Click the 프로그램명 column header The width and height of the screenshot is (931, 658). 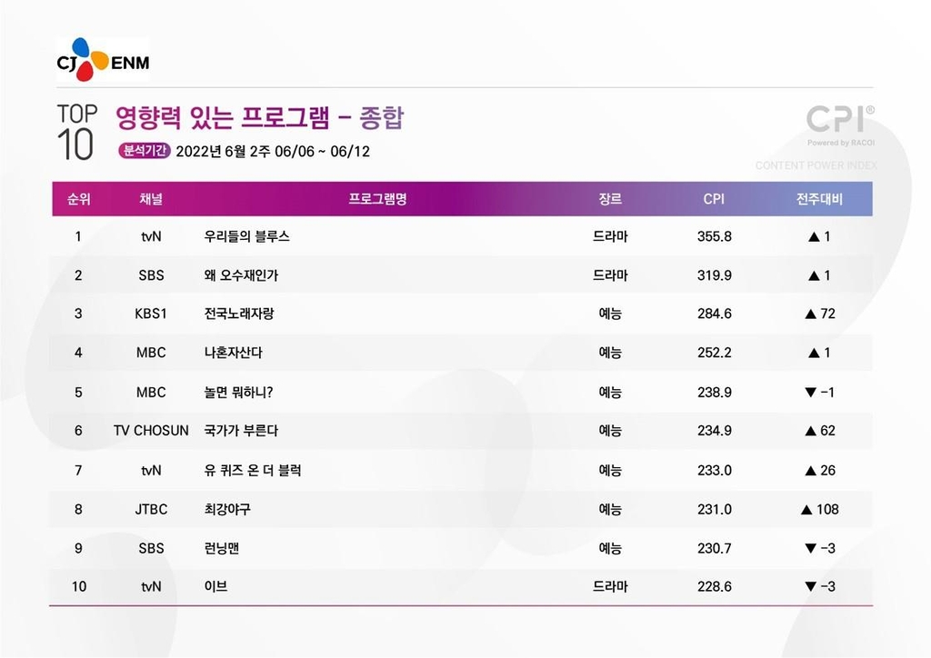click(377, 199)
